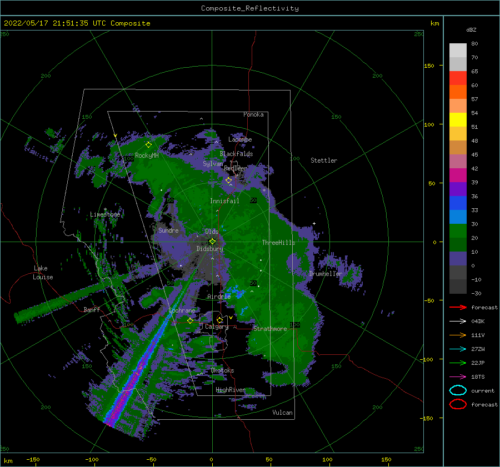Click the orange 111V arrow legend icon
Viewport: 500px width, 467px height.
point(458,335)
